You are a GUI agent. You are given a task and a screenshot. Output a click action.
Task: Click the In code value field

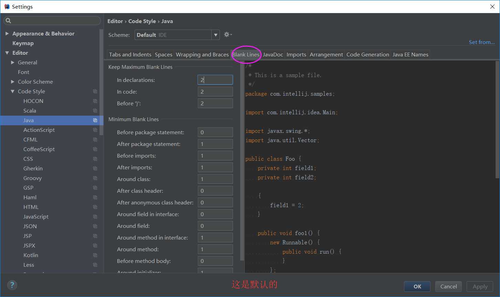[215, 92]
